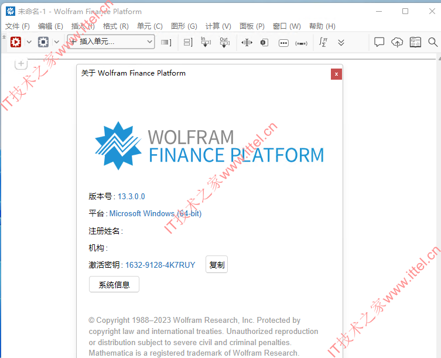Click the comment delimiter (*▬*) icon
441x358 pixels.
point(301,43)
